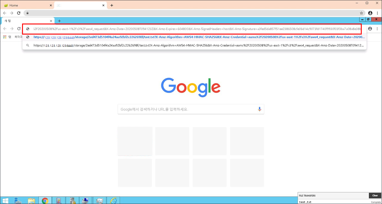Go forward using outer browser forward arrow
Screen dimensions: 382x204
12,13
